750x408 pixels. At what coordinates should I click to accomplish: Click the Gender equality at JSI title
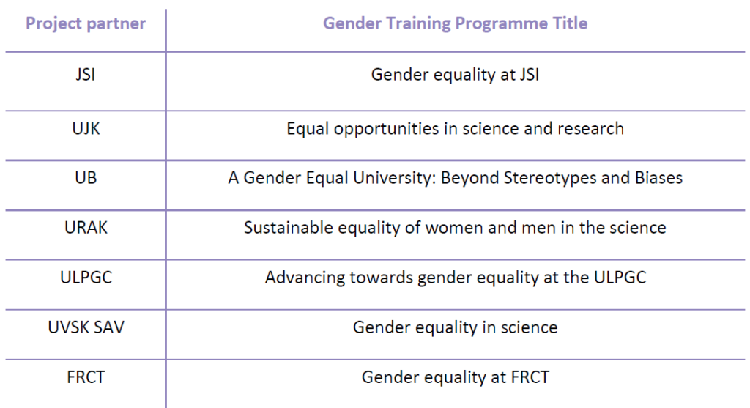[x=455, y=75]
